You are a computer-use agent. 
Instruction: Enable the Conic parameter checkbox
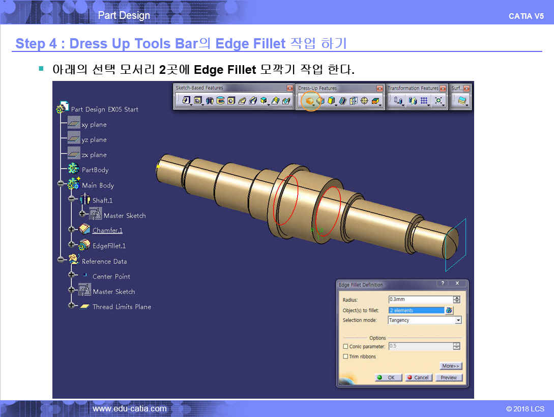pos(346,347)
